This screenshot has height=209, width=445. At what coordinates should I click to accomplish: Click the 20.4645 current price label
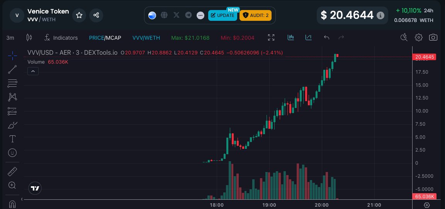[x=424, y=57]
